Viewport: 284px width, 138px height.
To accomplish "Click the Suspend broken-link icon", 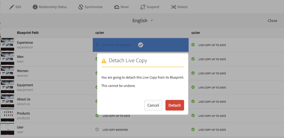I will point(143,7).
